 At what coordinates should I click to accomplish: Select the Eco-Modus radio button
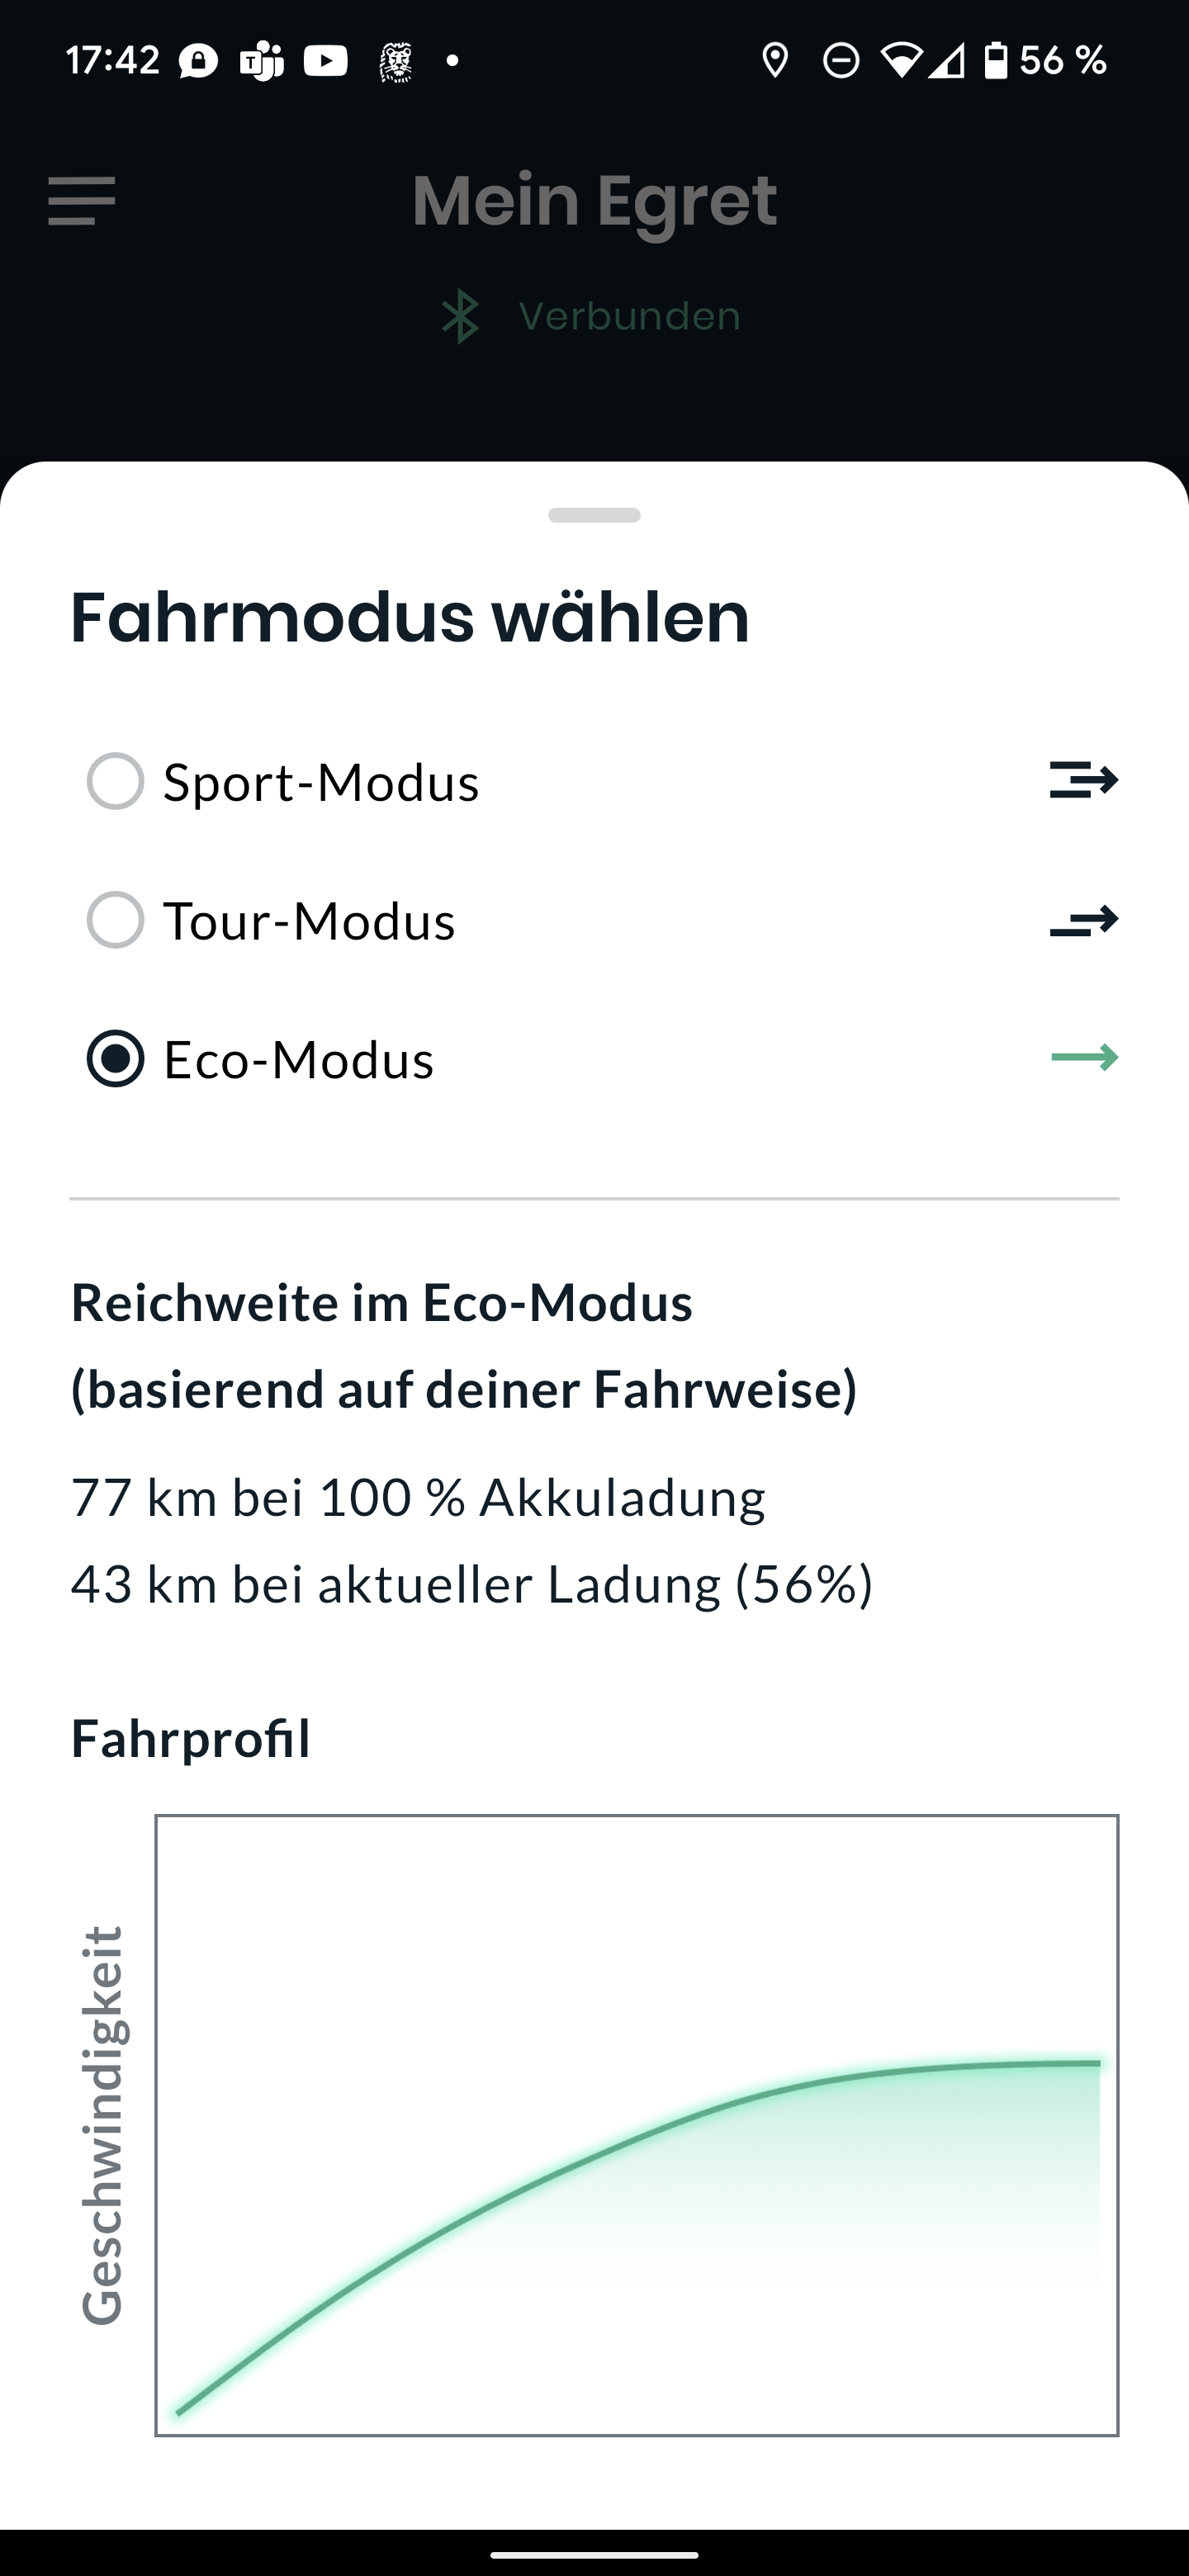pos(116,1059)
